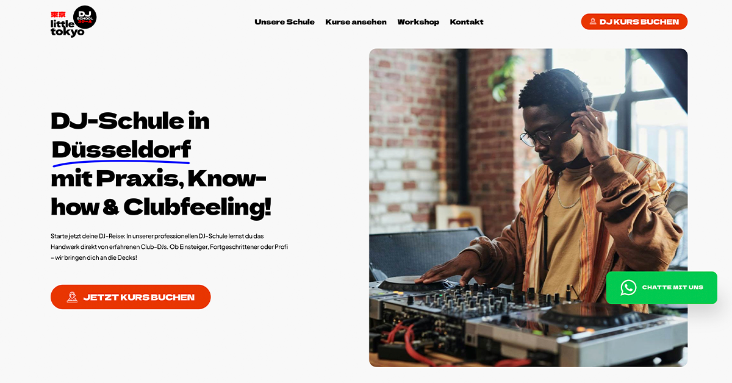Open chat via CHATTE MIT UNS label
732x383 pixels.
coord(672,287)
